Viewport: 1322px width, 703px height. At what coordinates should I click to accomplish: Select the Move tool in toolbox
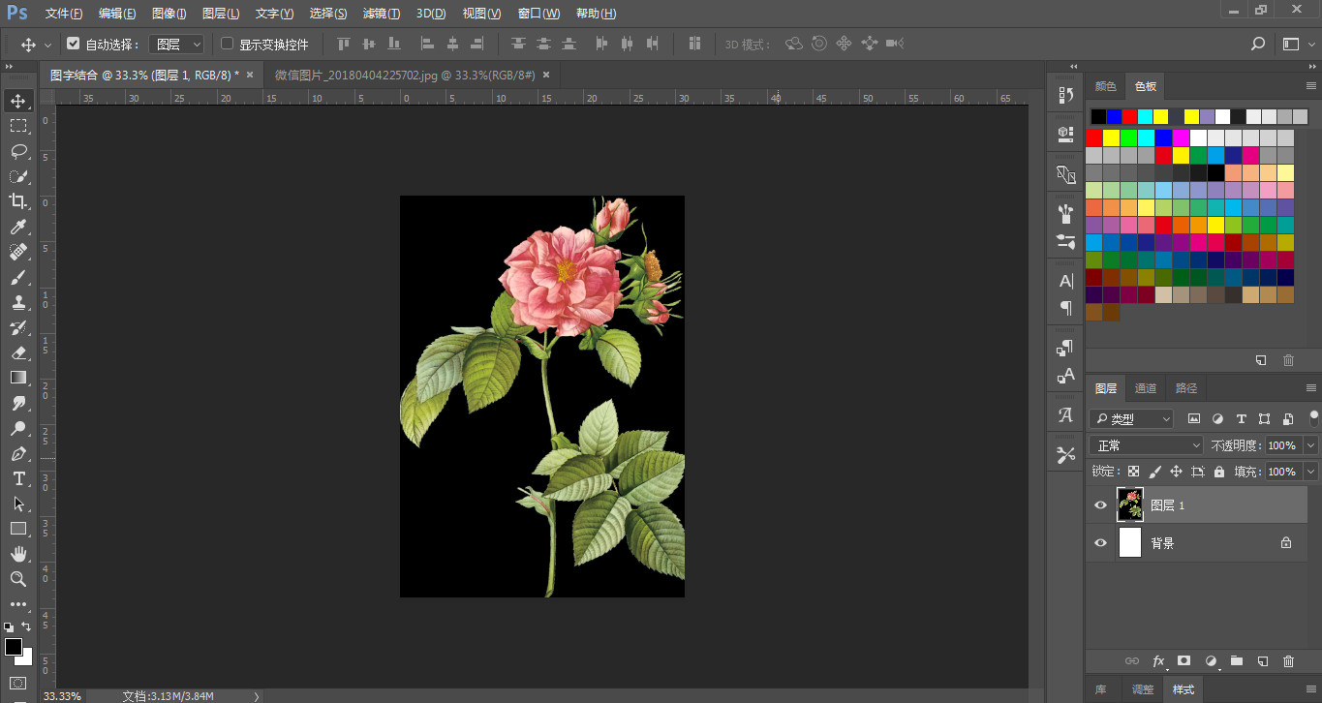click(18, 101)
